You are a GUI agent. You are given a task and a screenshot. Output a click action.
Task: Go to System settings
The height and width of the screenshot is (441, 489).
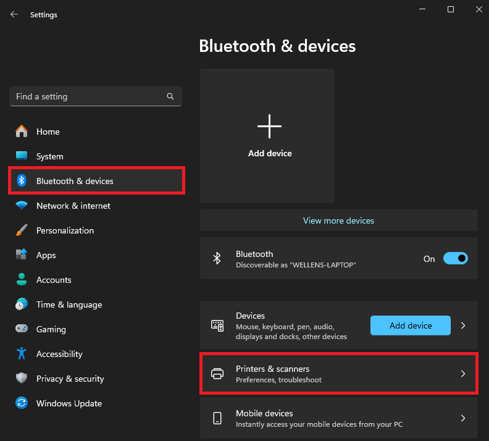click(96, 156)
